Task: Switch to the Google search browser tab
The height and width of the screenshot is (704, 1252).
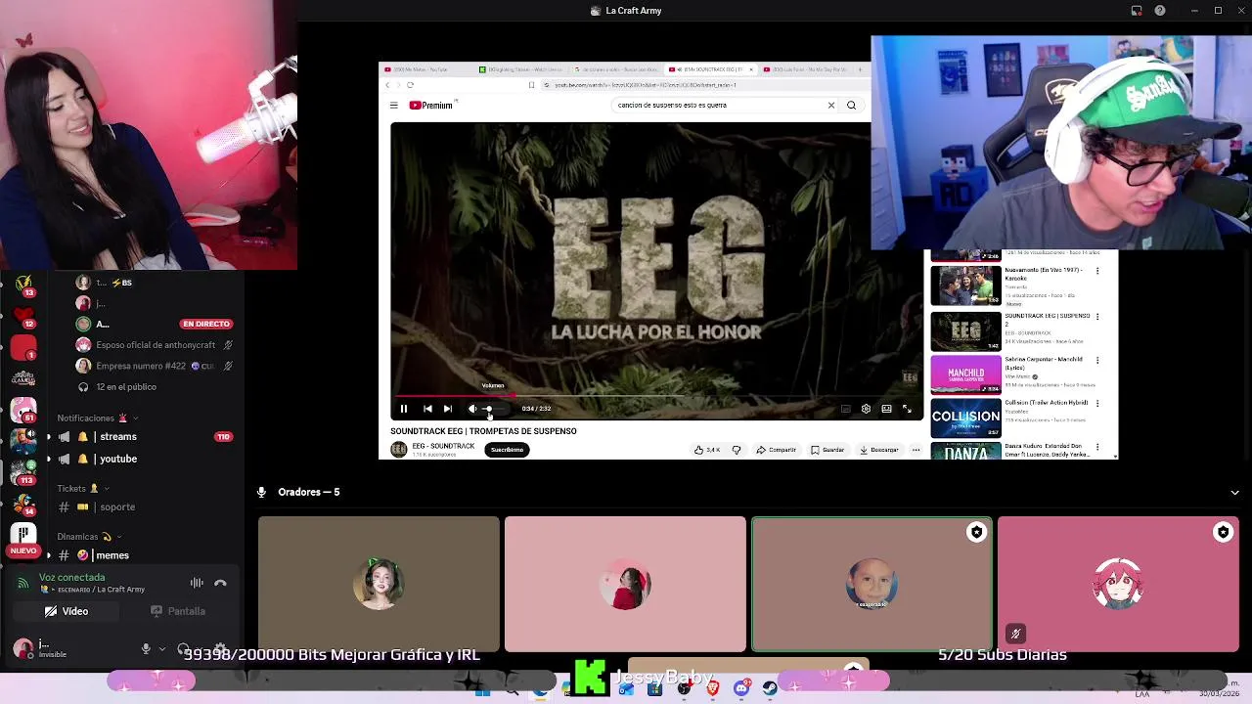Action: coord(616,69)
